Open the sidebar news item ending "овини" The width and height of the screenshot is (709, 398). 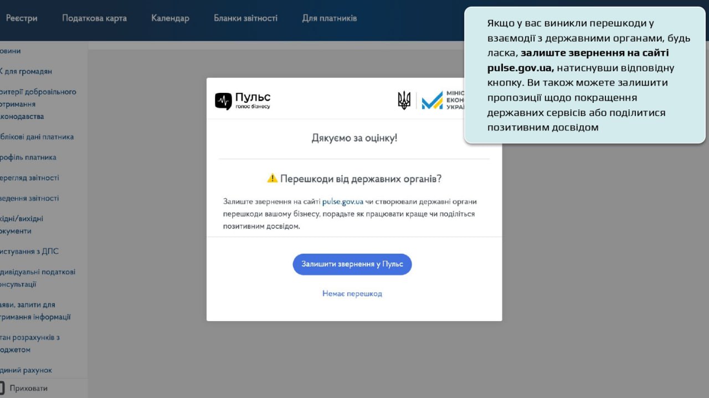(10, 51)
